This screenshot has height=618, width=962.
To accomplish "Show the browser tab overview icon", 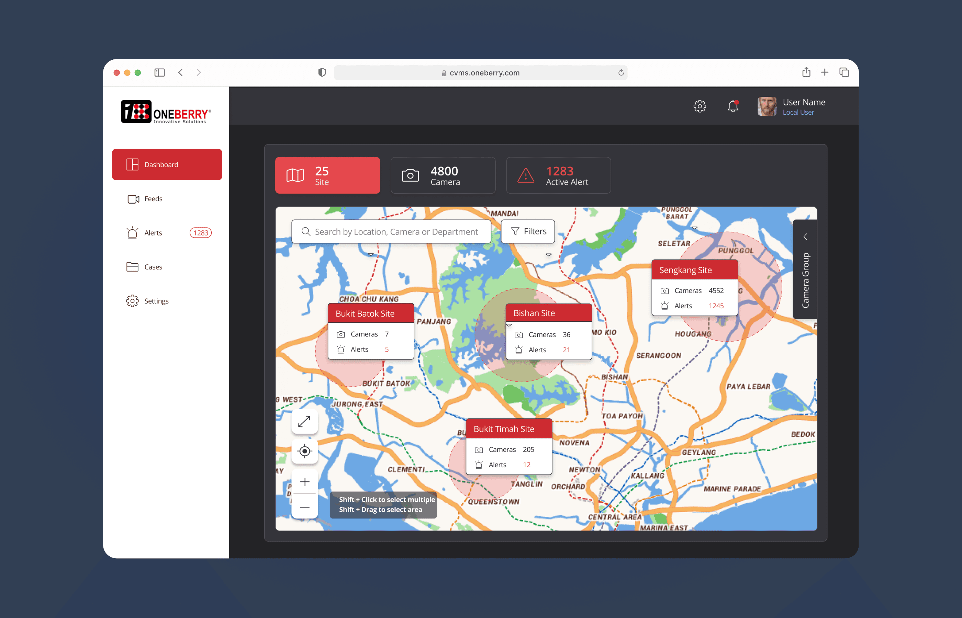I will 844,72.
